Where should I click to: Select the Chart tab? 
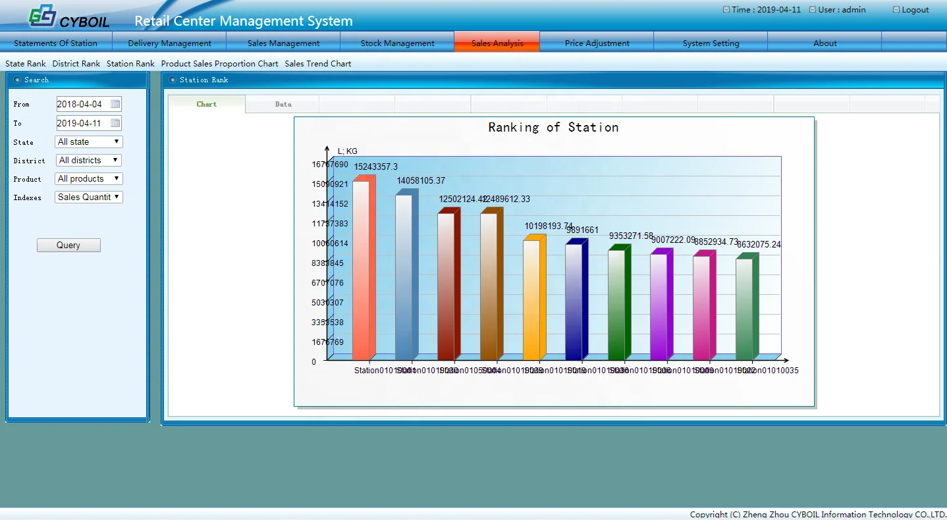[206, 104]
